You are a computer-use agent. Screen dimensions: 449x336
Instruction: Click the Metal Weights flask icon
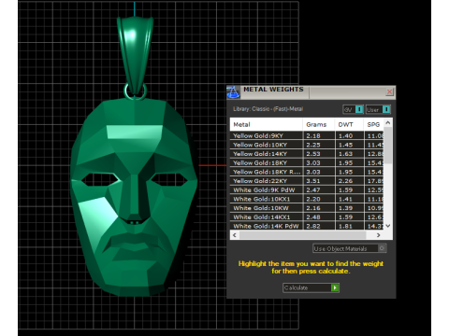pos(233,92)
